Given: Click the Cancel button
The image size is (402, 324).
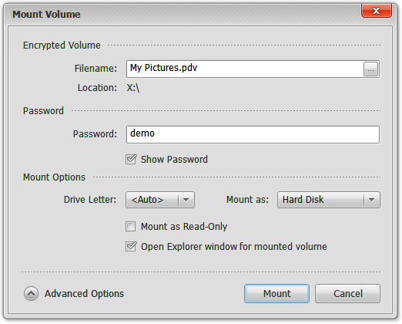Looking at the screenshot, I should tap(348, 293).
